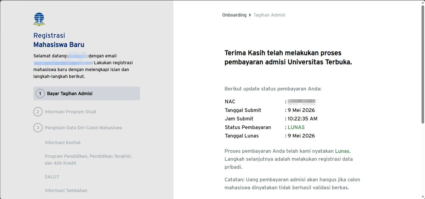
Task: Select the SALUT sub-step
Action: point(52,177)
